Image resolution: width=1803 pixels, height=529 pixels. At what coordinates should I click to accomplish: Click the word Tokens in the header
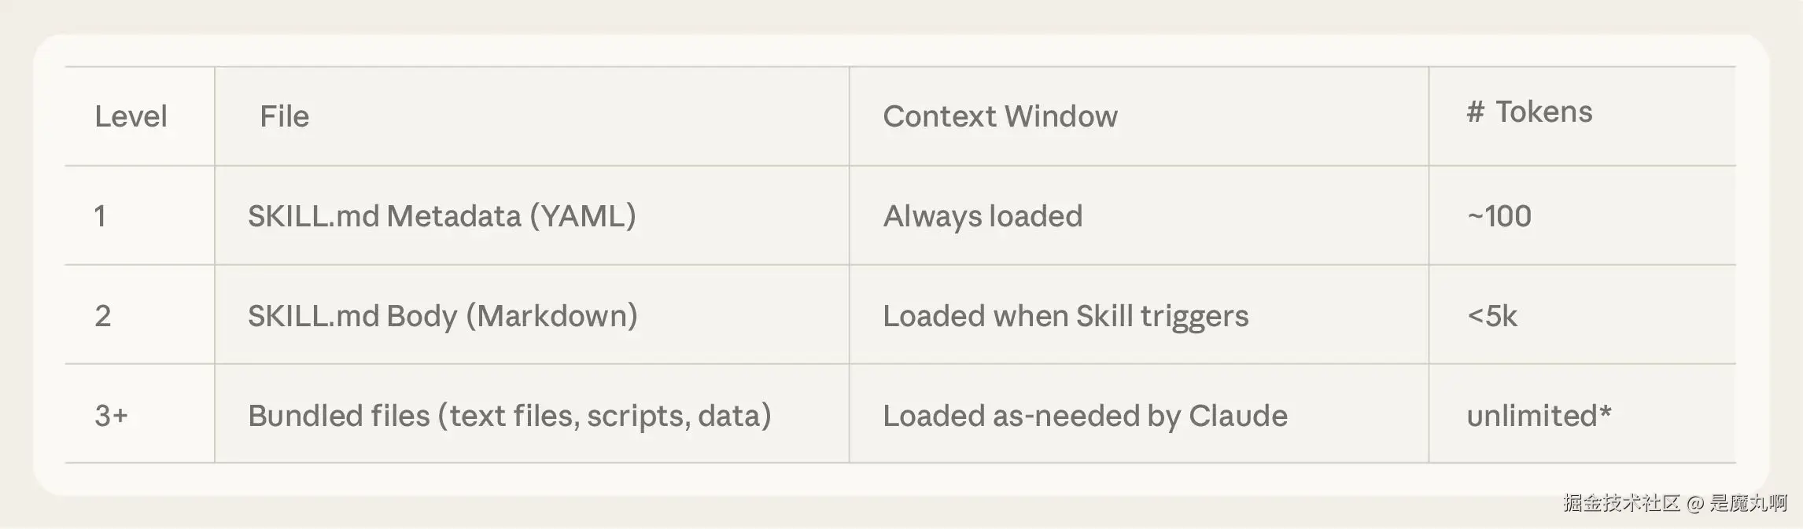pyautogui.click(x=1543, y=112)
